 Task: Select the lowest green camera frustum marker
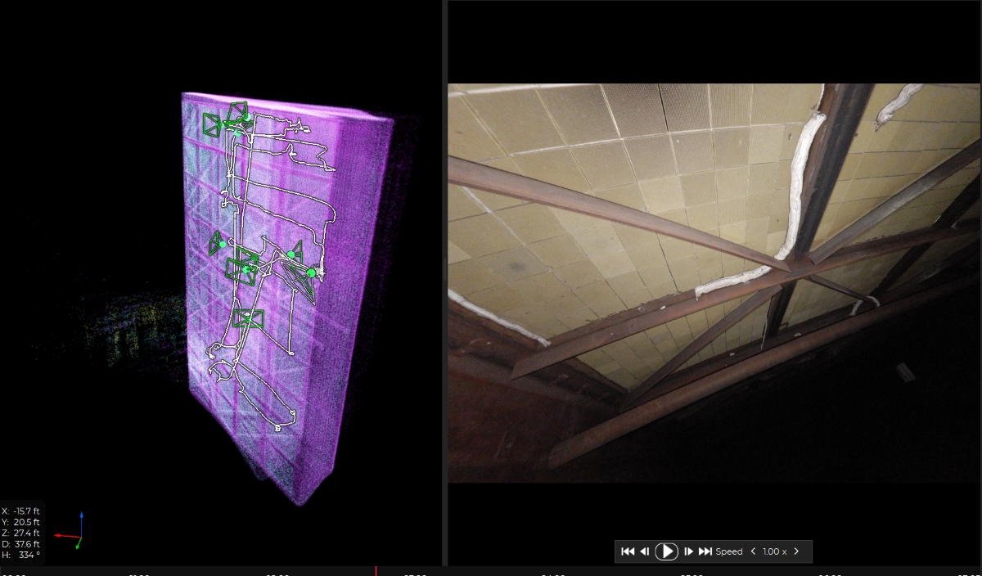(248, 319)
